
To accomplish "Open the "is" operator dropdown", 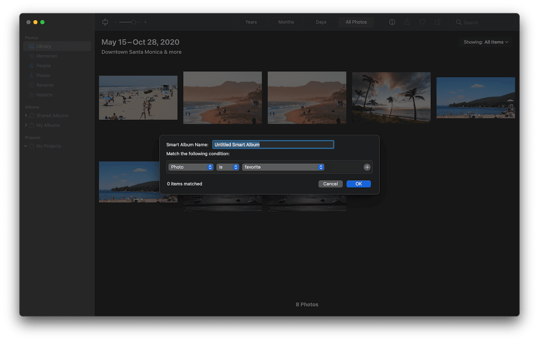I will (228, 167).
